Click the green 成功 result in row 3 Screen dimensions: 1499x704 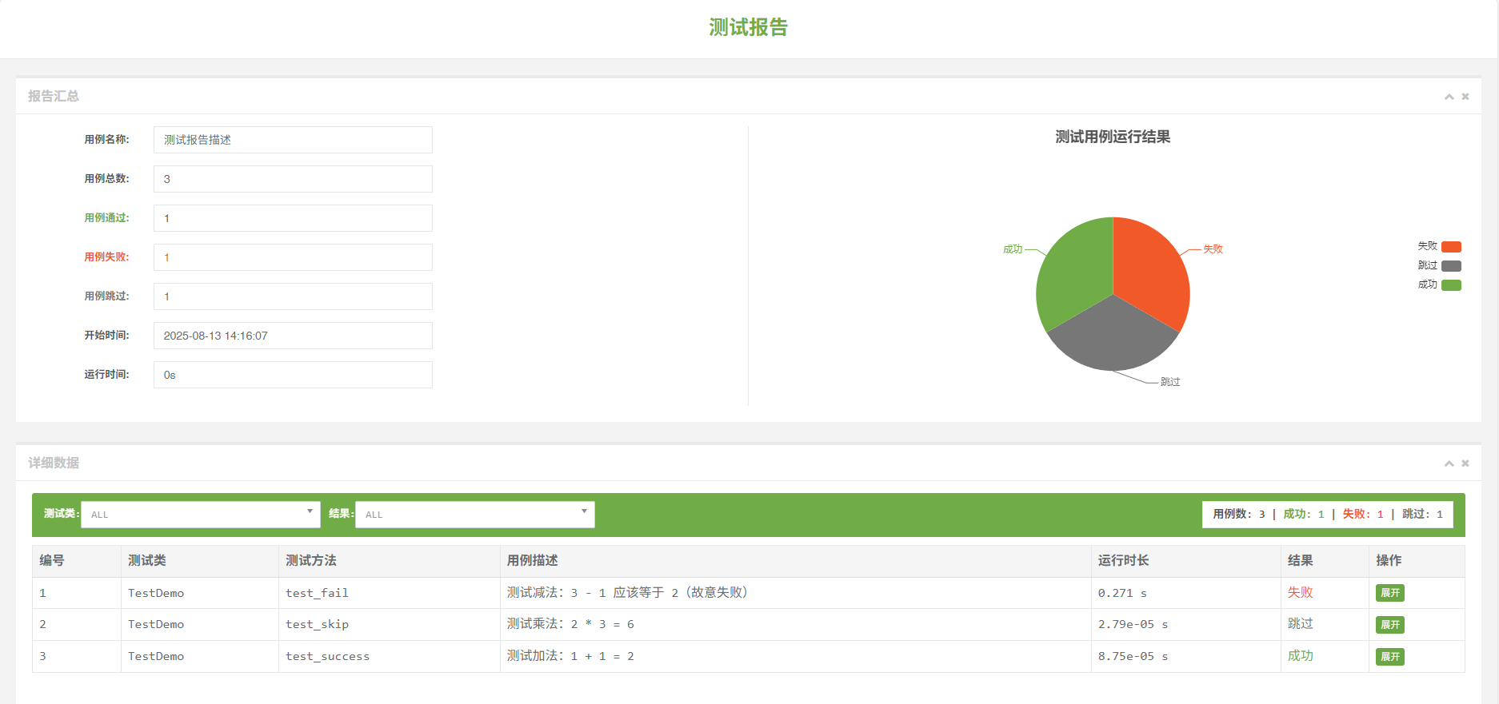coord(1301,656)
